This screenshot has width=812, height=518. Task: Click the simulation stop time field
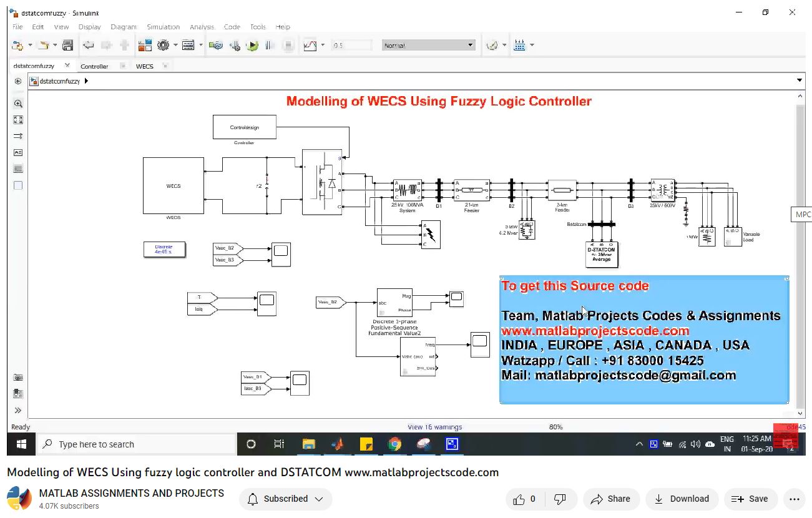351,46
